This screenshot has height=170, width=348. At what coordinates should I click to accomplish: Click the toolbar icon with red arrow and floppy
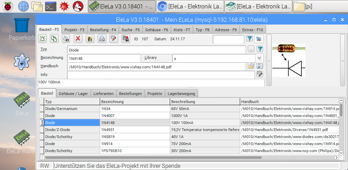point(126,39)
